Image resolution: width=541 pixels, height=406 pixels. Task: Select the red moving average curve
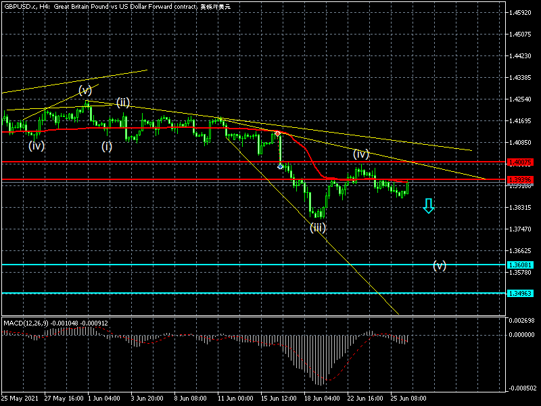click(169, 127)
